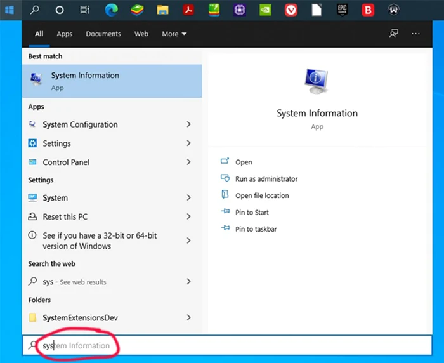Open the blank document taskbar icon
Viewport: 444px width, 363px height.
tap(317, 10)
